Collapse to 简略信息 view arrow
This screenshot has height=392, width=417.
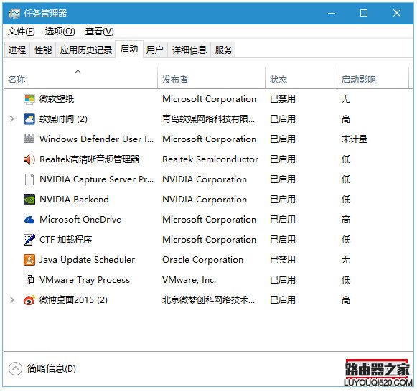click(15, 368)
